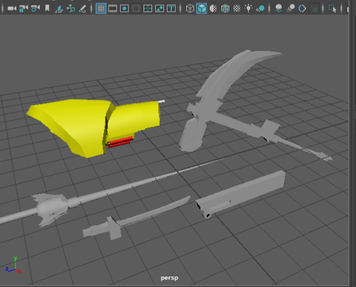Click the Isolate Select icon

pos(333,9)
